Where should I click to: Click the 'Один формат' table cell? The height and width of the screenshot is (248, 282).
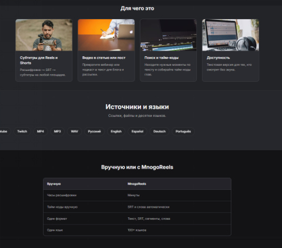tap(57, 219)
